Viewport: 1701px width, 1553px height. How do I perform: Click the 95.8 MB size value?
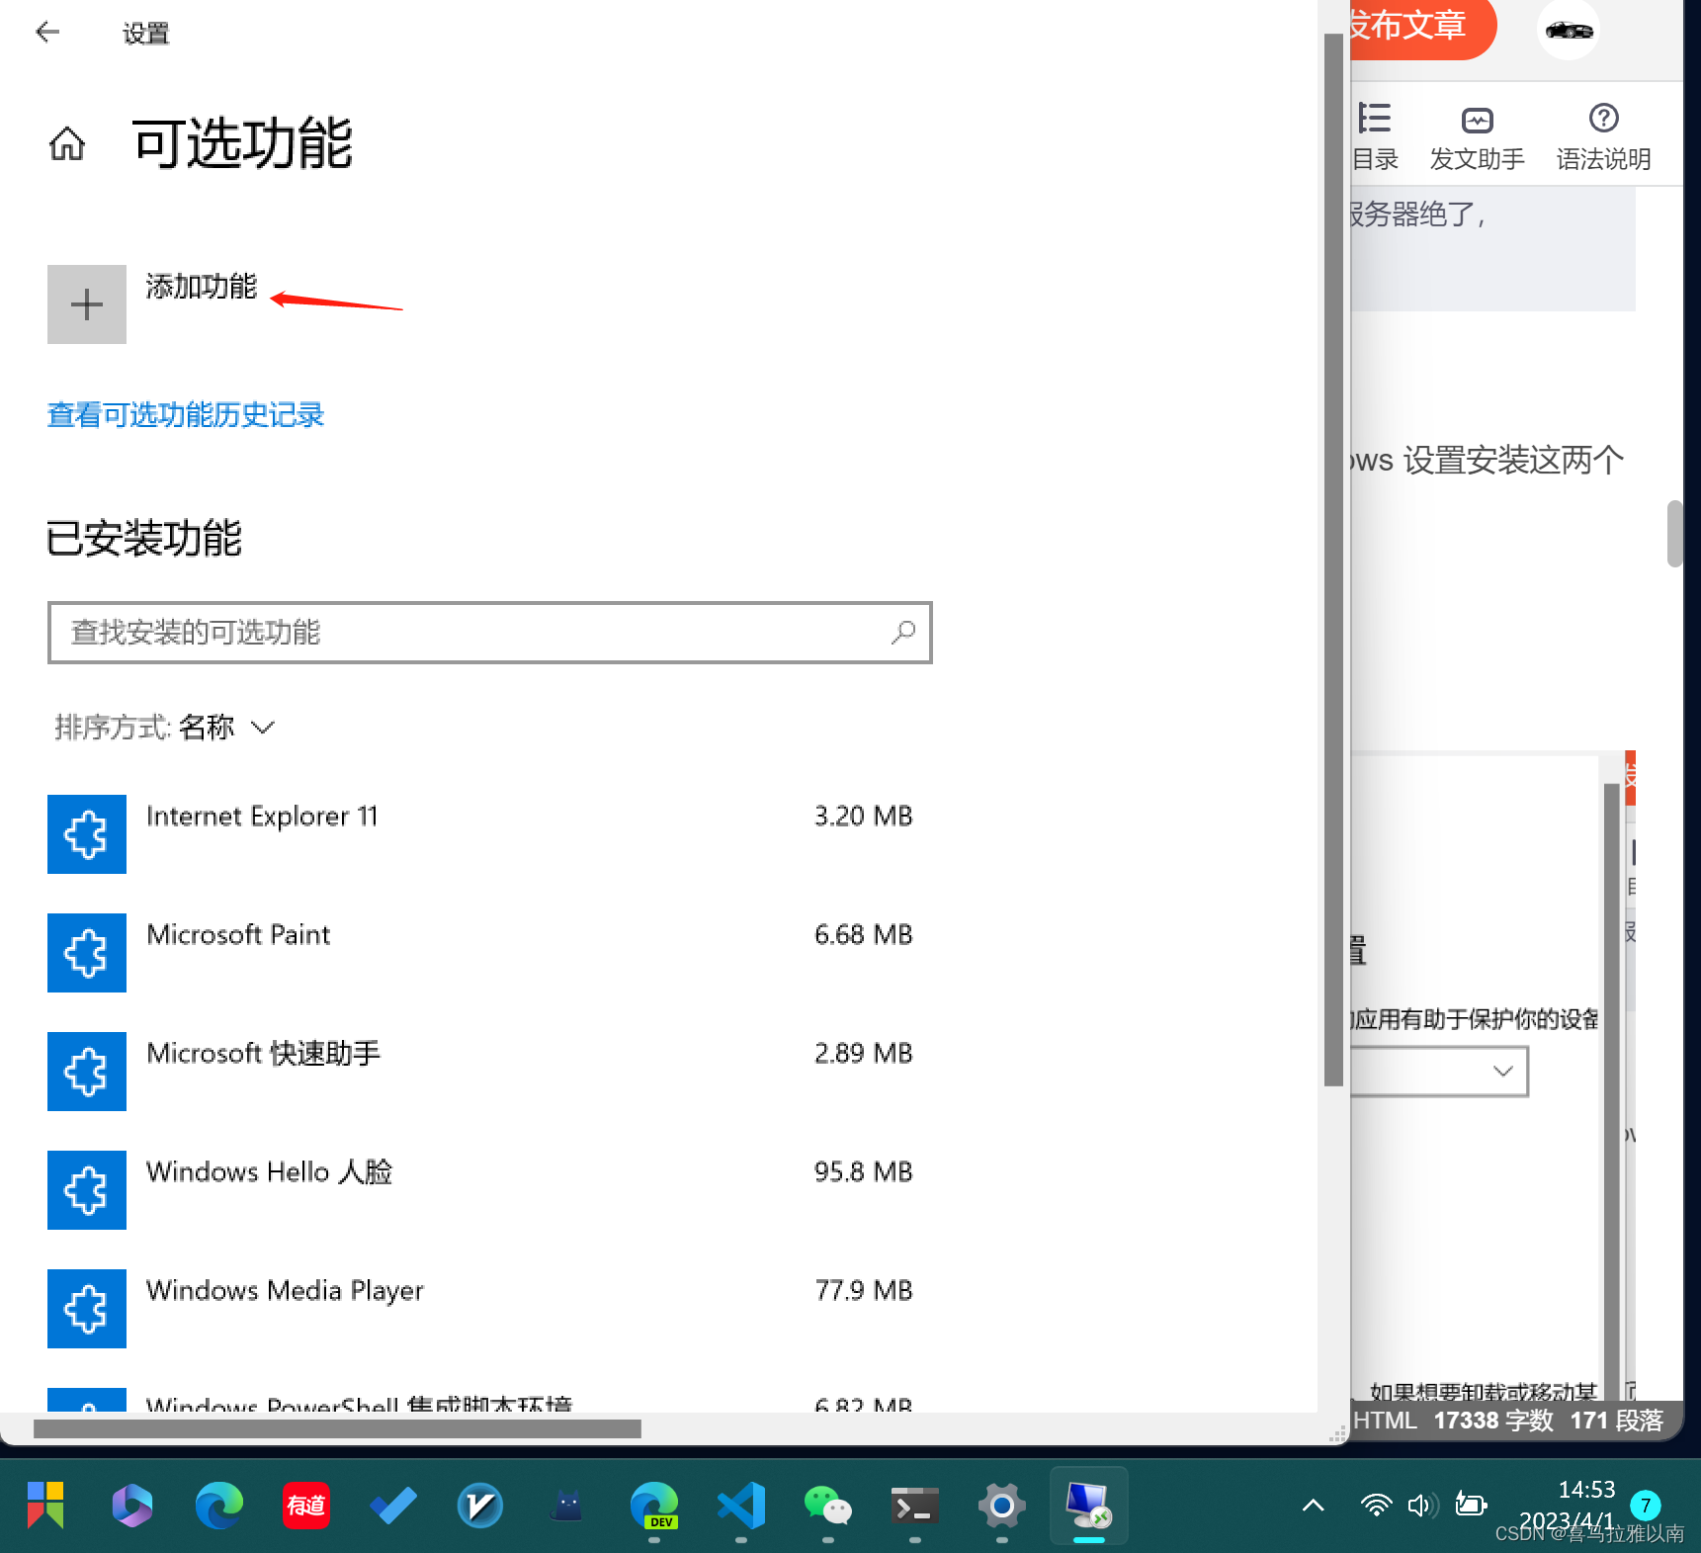point(863,1172)
